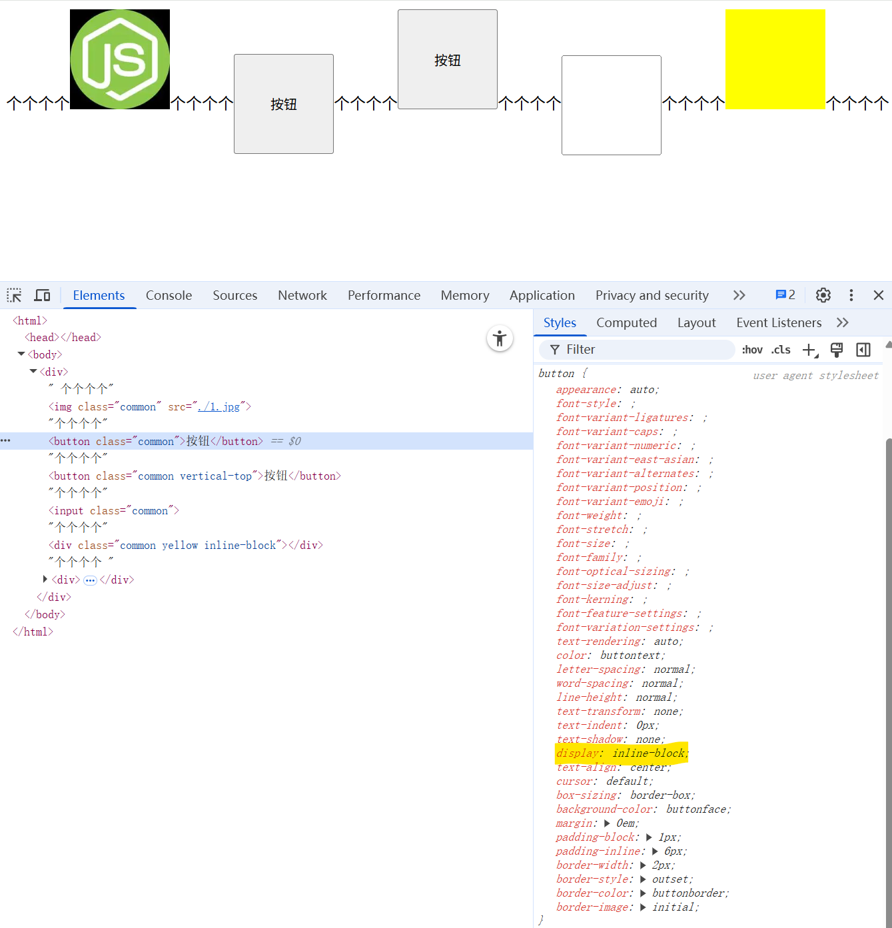Show more DevTools panels chevron
This screenshot has height=928, width=892.
pos(739,295)
